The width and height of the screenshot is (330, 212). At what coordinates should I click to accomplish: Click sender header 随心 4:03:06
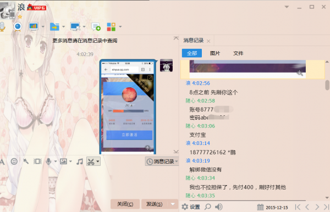[200, 126]
